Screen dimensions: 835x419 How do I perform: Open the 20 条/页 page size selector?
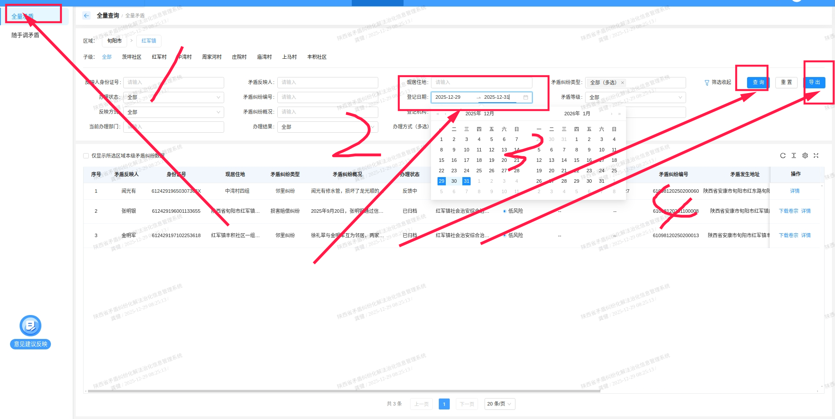(x=499, y=404)
